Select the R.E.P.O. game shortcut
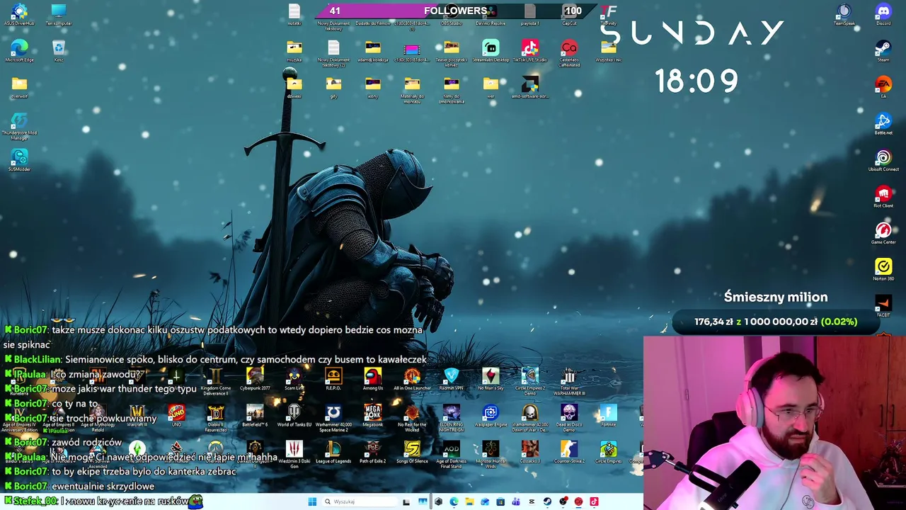The image size is (906, 510). [333, 379]
